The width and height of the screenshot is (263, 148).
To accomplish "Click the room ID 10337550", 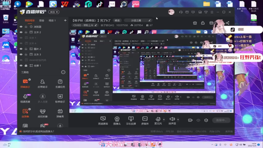I will click(x=122, y=25).
